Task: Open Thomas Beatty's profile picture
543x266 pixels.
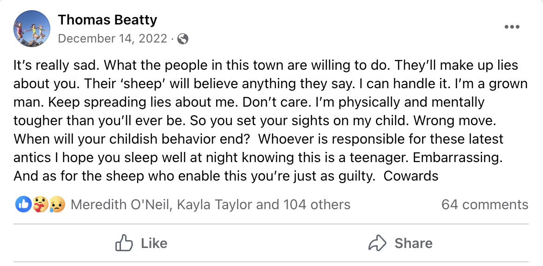Action: tap(32, 28)
